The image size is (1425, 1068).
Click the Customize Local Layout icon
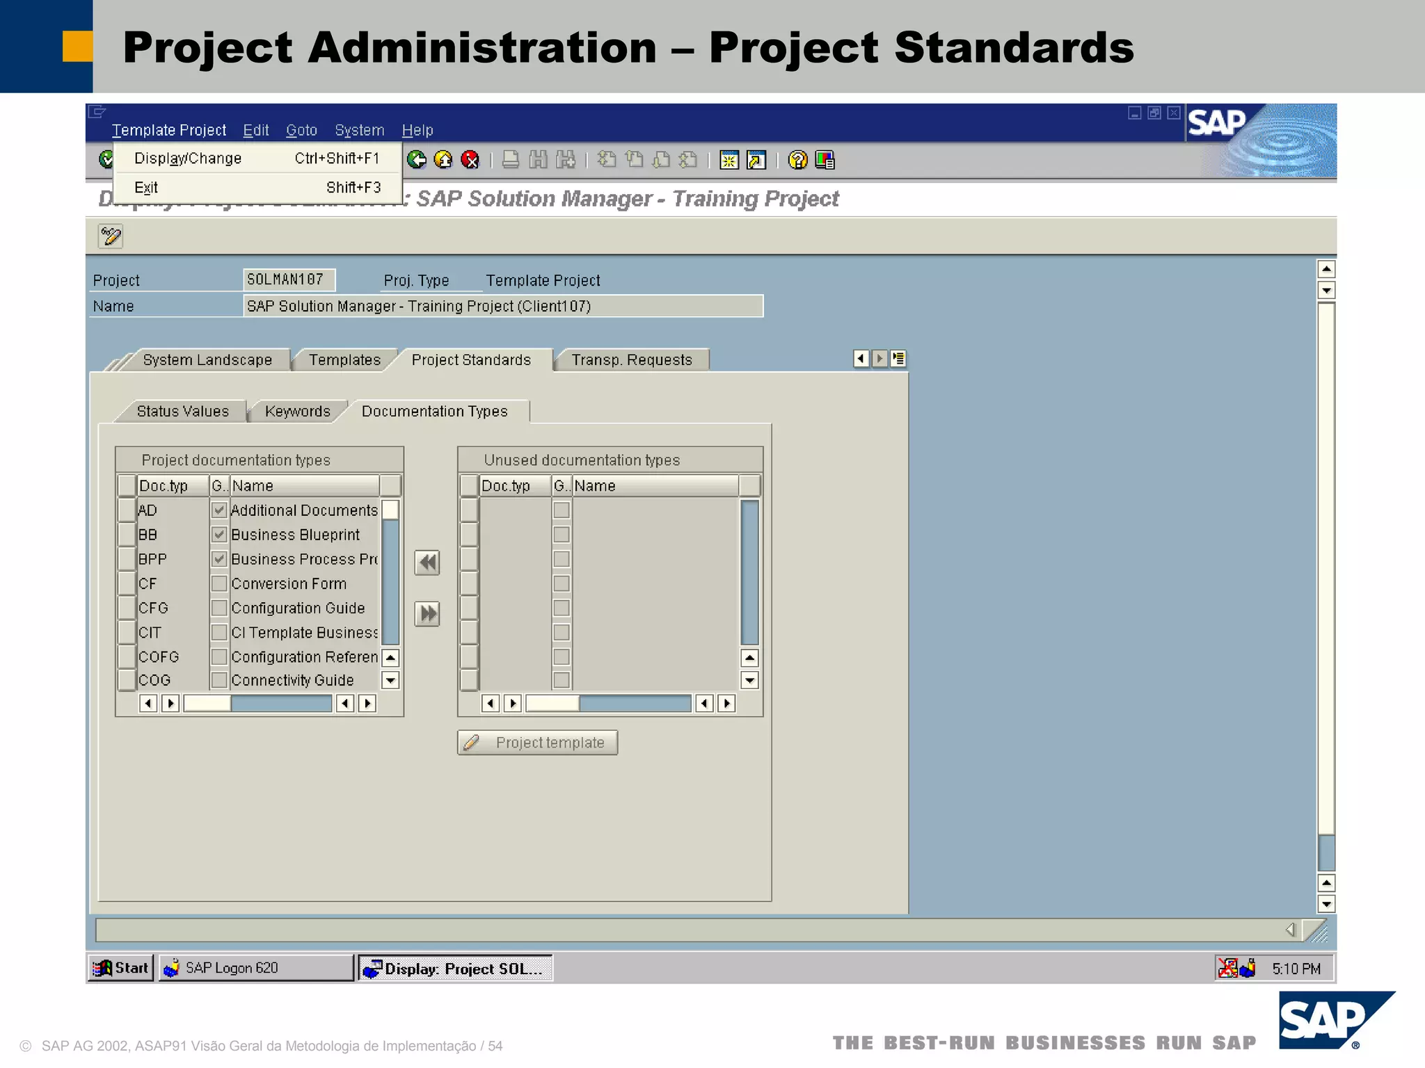tap(825, 161)
